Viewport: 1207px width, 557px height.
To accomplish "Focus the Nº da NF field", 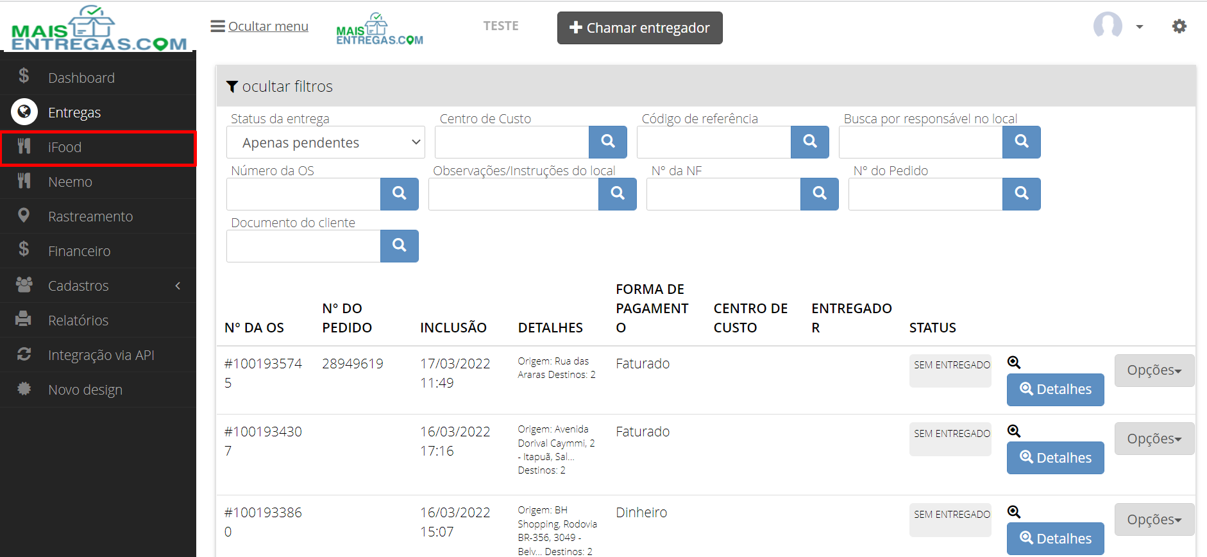I will coord(723,194).
